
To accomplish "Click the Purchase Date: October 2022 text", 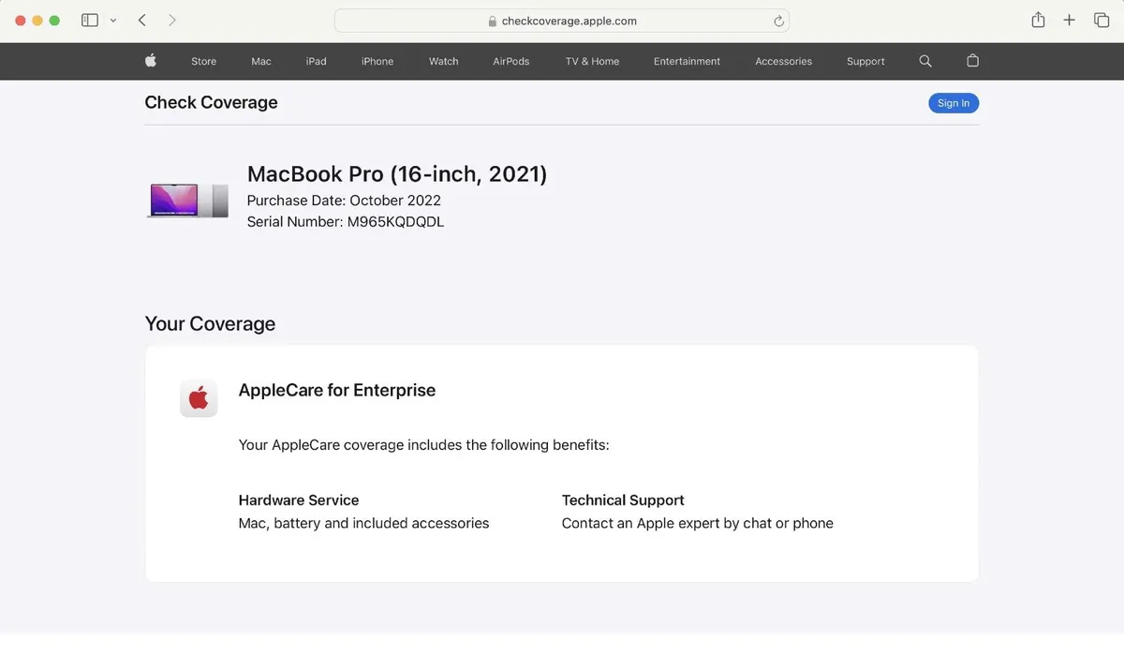I will pyautogui.click(x=344, y=200).
